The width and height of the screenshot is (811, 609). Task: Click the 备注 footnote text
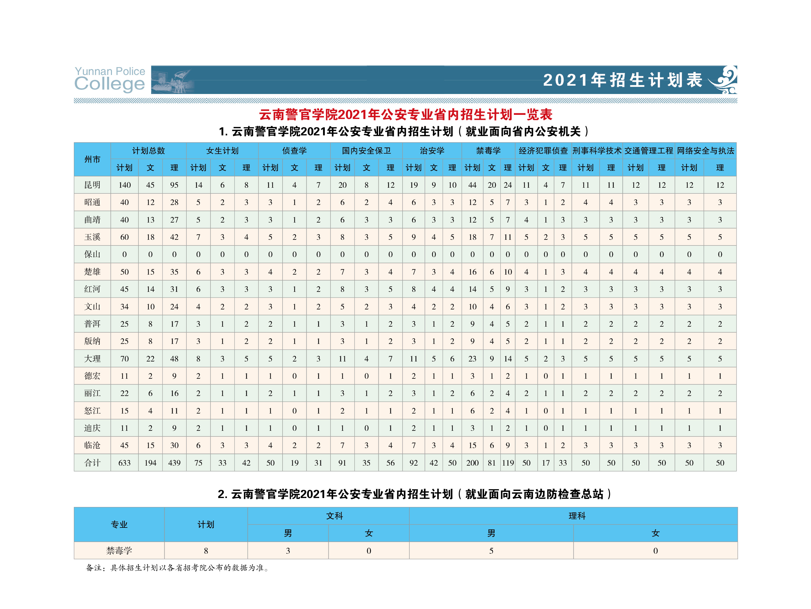[178, 568]
